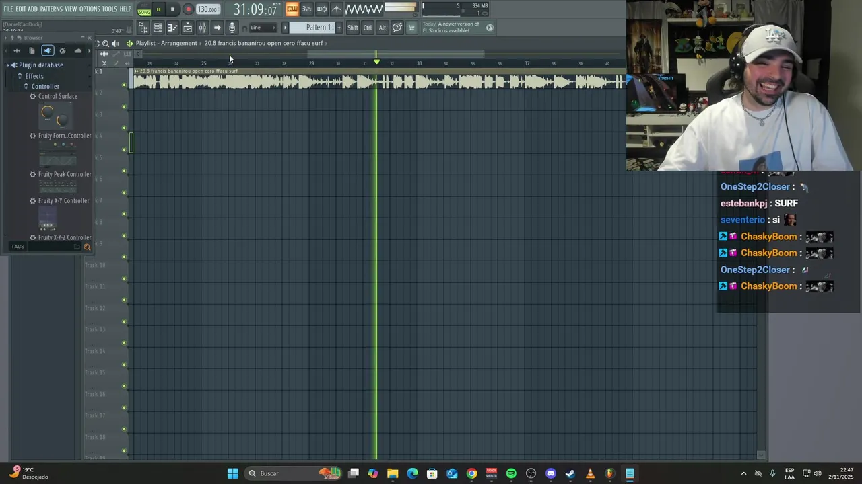Toggle the metronome/piano pattern icon
Viewport: 862px width, 484px height.
click(x=292, y=9)
